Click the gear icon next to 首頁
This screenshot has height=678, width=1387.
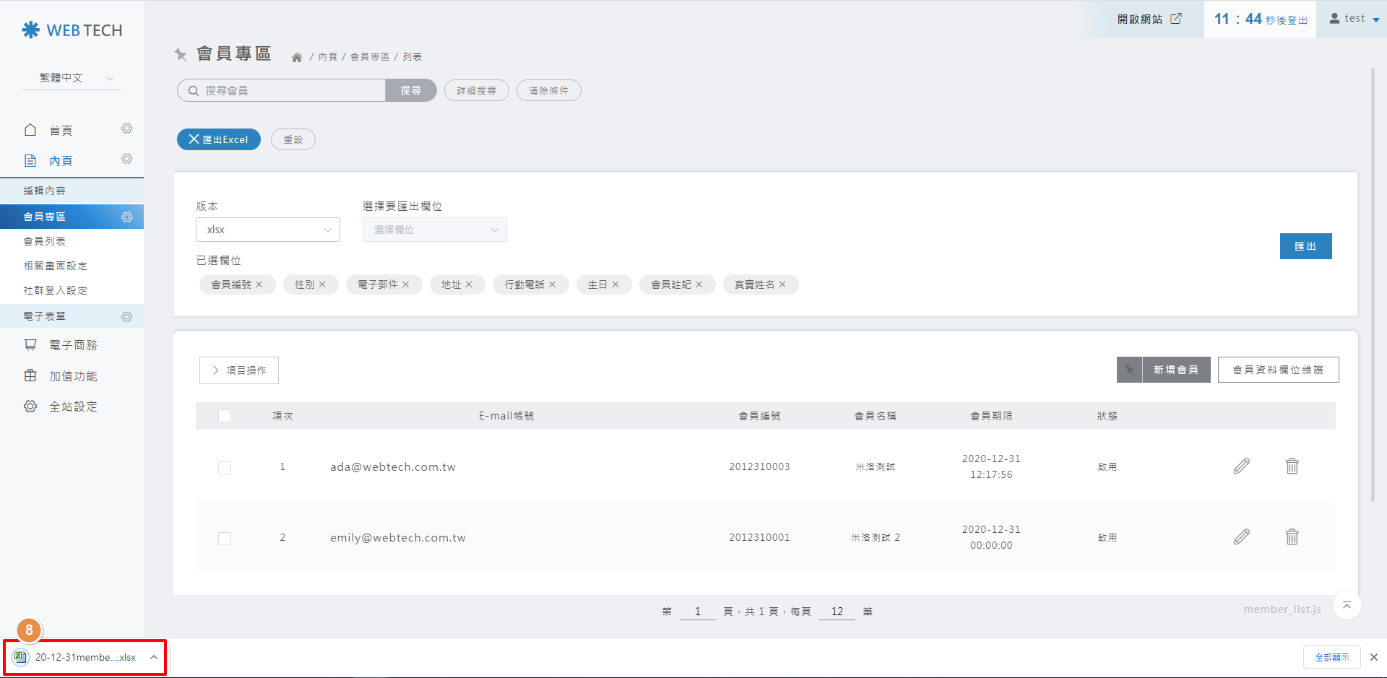[x=126, y=129]
